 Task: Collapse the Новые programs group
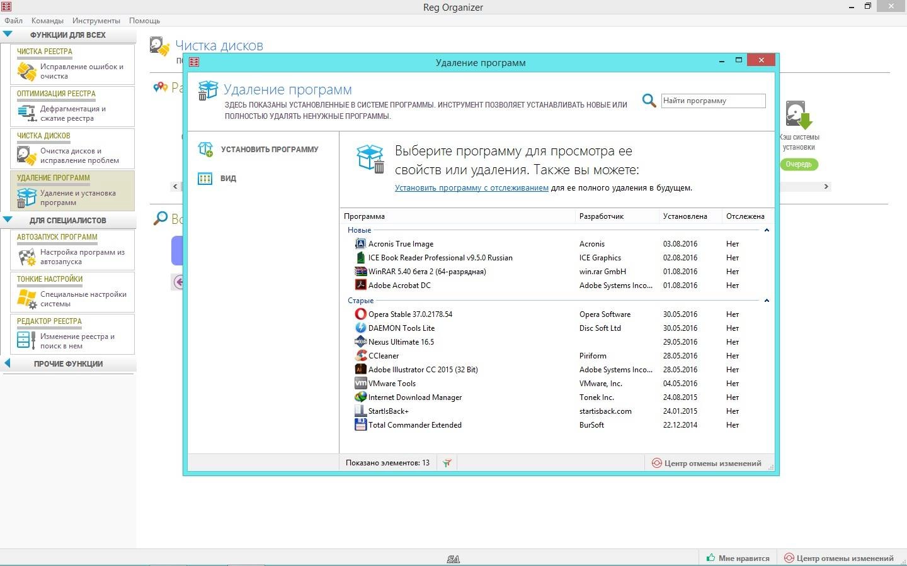(x=767, y=230)
